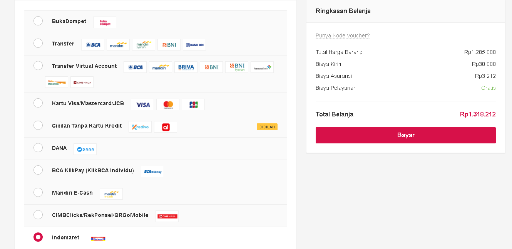Click the Kredivo logo
The image size is (512, 249).
coord(140,127)
